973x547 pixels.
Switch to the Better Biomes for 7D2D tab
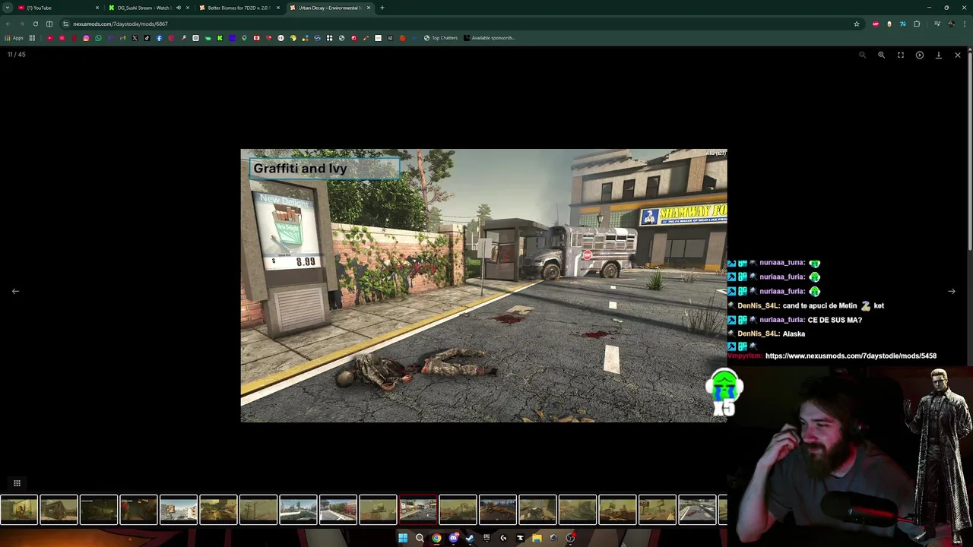point(238,8)
